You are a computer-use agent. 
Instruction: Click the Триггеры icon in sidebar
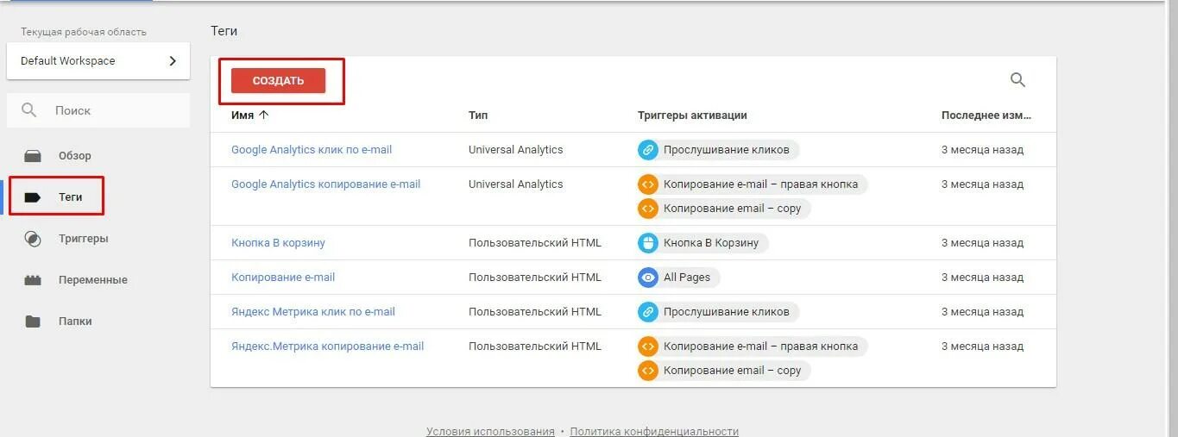click(33, 239)
